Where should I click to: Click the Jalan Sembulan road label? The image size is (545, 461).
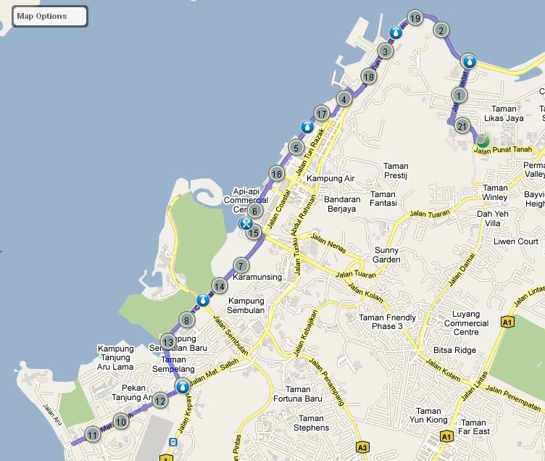pos(230,335)
